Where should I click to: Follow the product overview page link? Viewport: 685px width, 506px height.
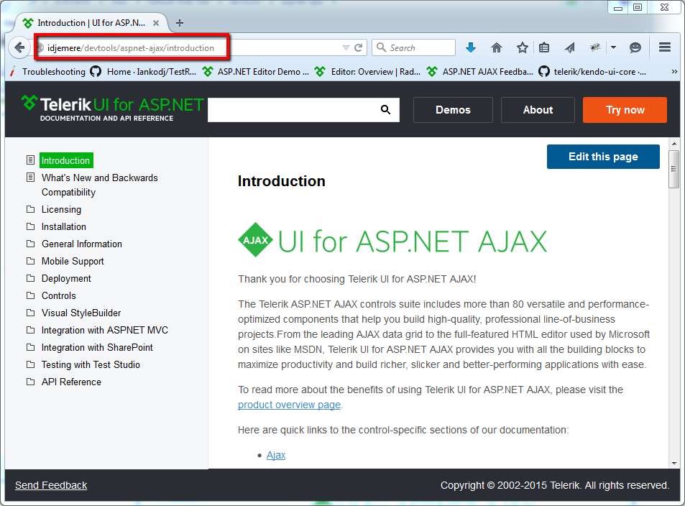coord(289,405)
